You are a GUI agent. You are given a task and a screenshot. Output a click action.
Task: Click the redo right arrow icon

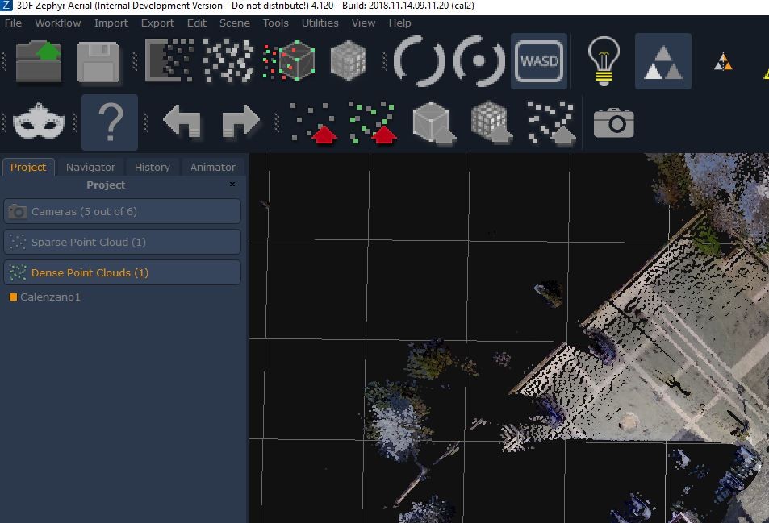[x=240, y=123]
